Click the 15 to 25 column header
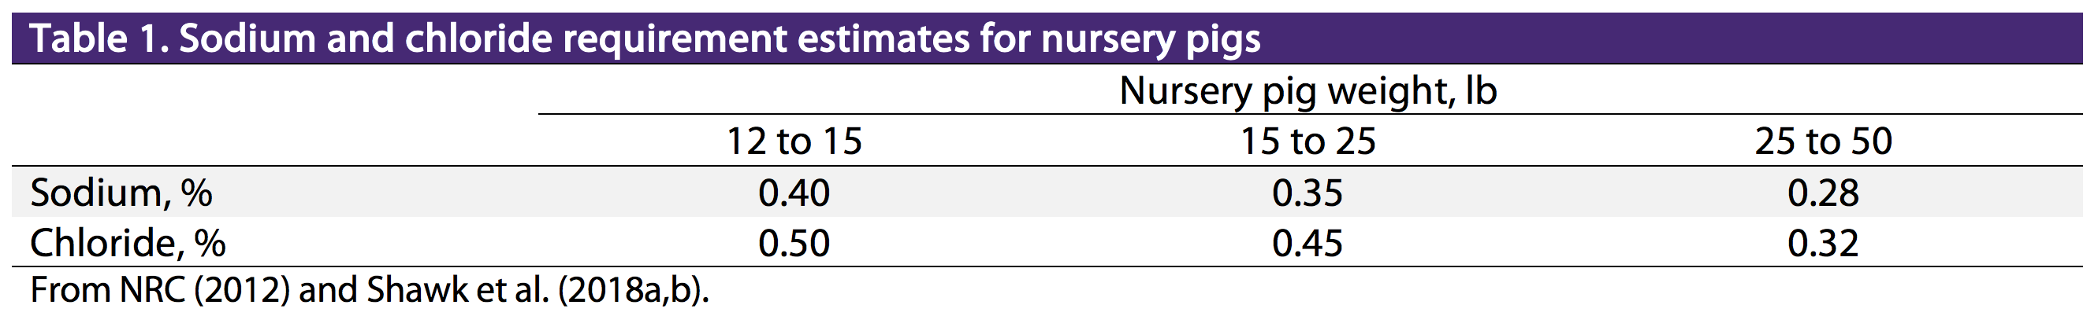Viewport: 2098px width, 316px height. 1308,141
